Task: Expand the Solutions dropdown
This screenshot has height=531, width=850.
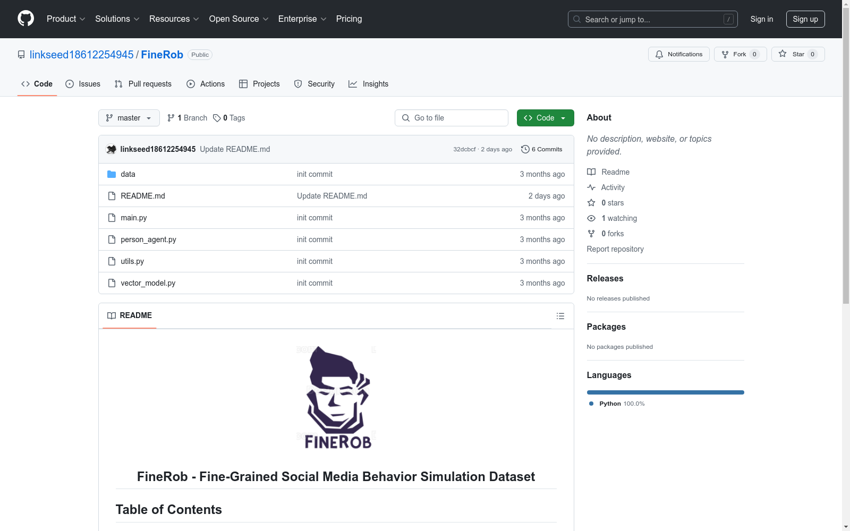Action: (x=117, y=19)
